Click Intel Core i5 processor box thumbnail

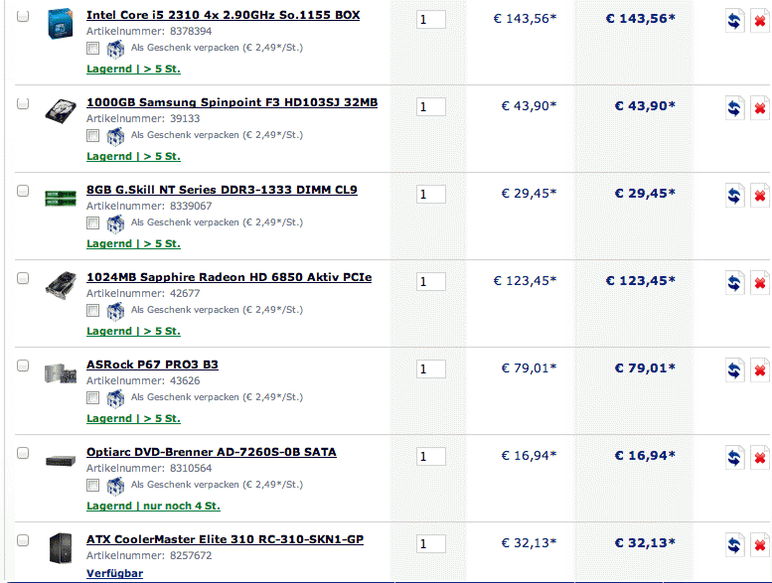click(x=61, y=23)
